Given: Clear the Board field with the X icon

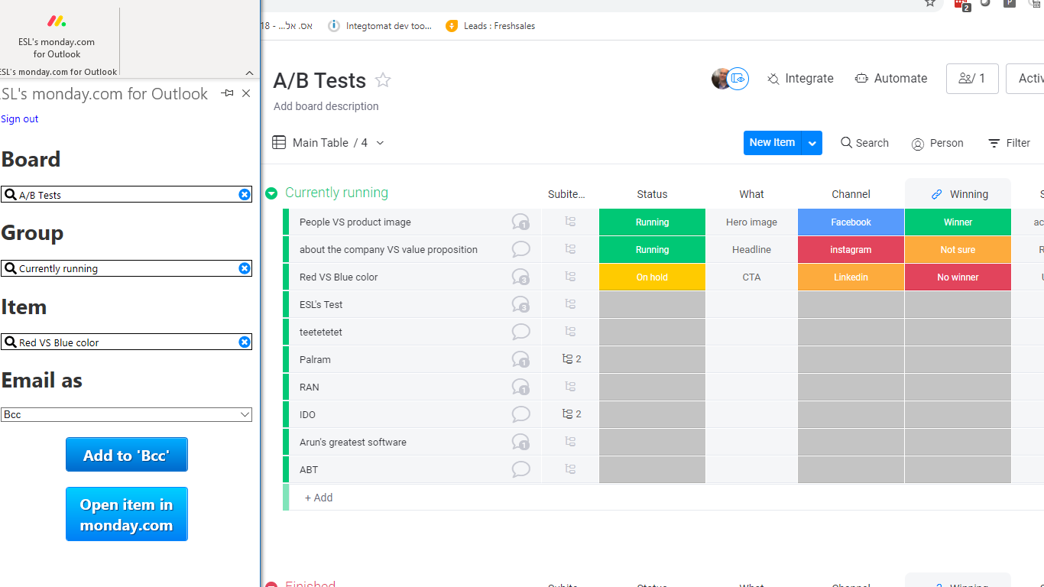Looking at the screenshot, I should click(x=245, y=195).
